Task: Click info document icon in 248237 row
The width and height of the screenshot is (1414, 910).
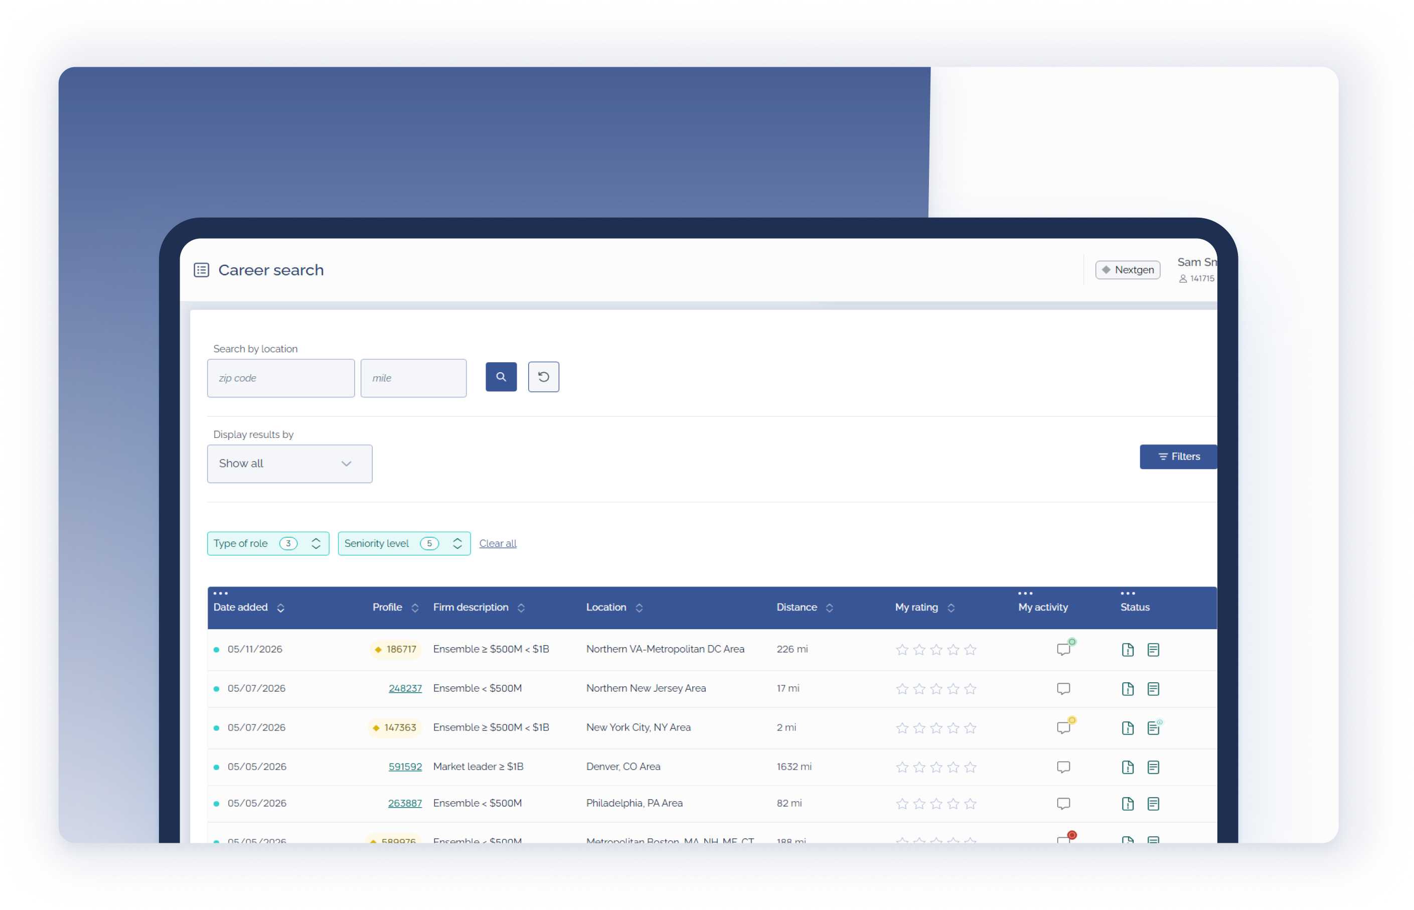Action: click(x=1128, y=689)
